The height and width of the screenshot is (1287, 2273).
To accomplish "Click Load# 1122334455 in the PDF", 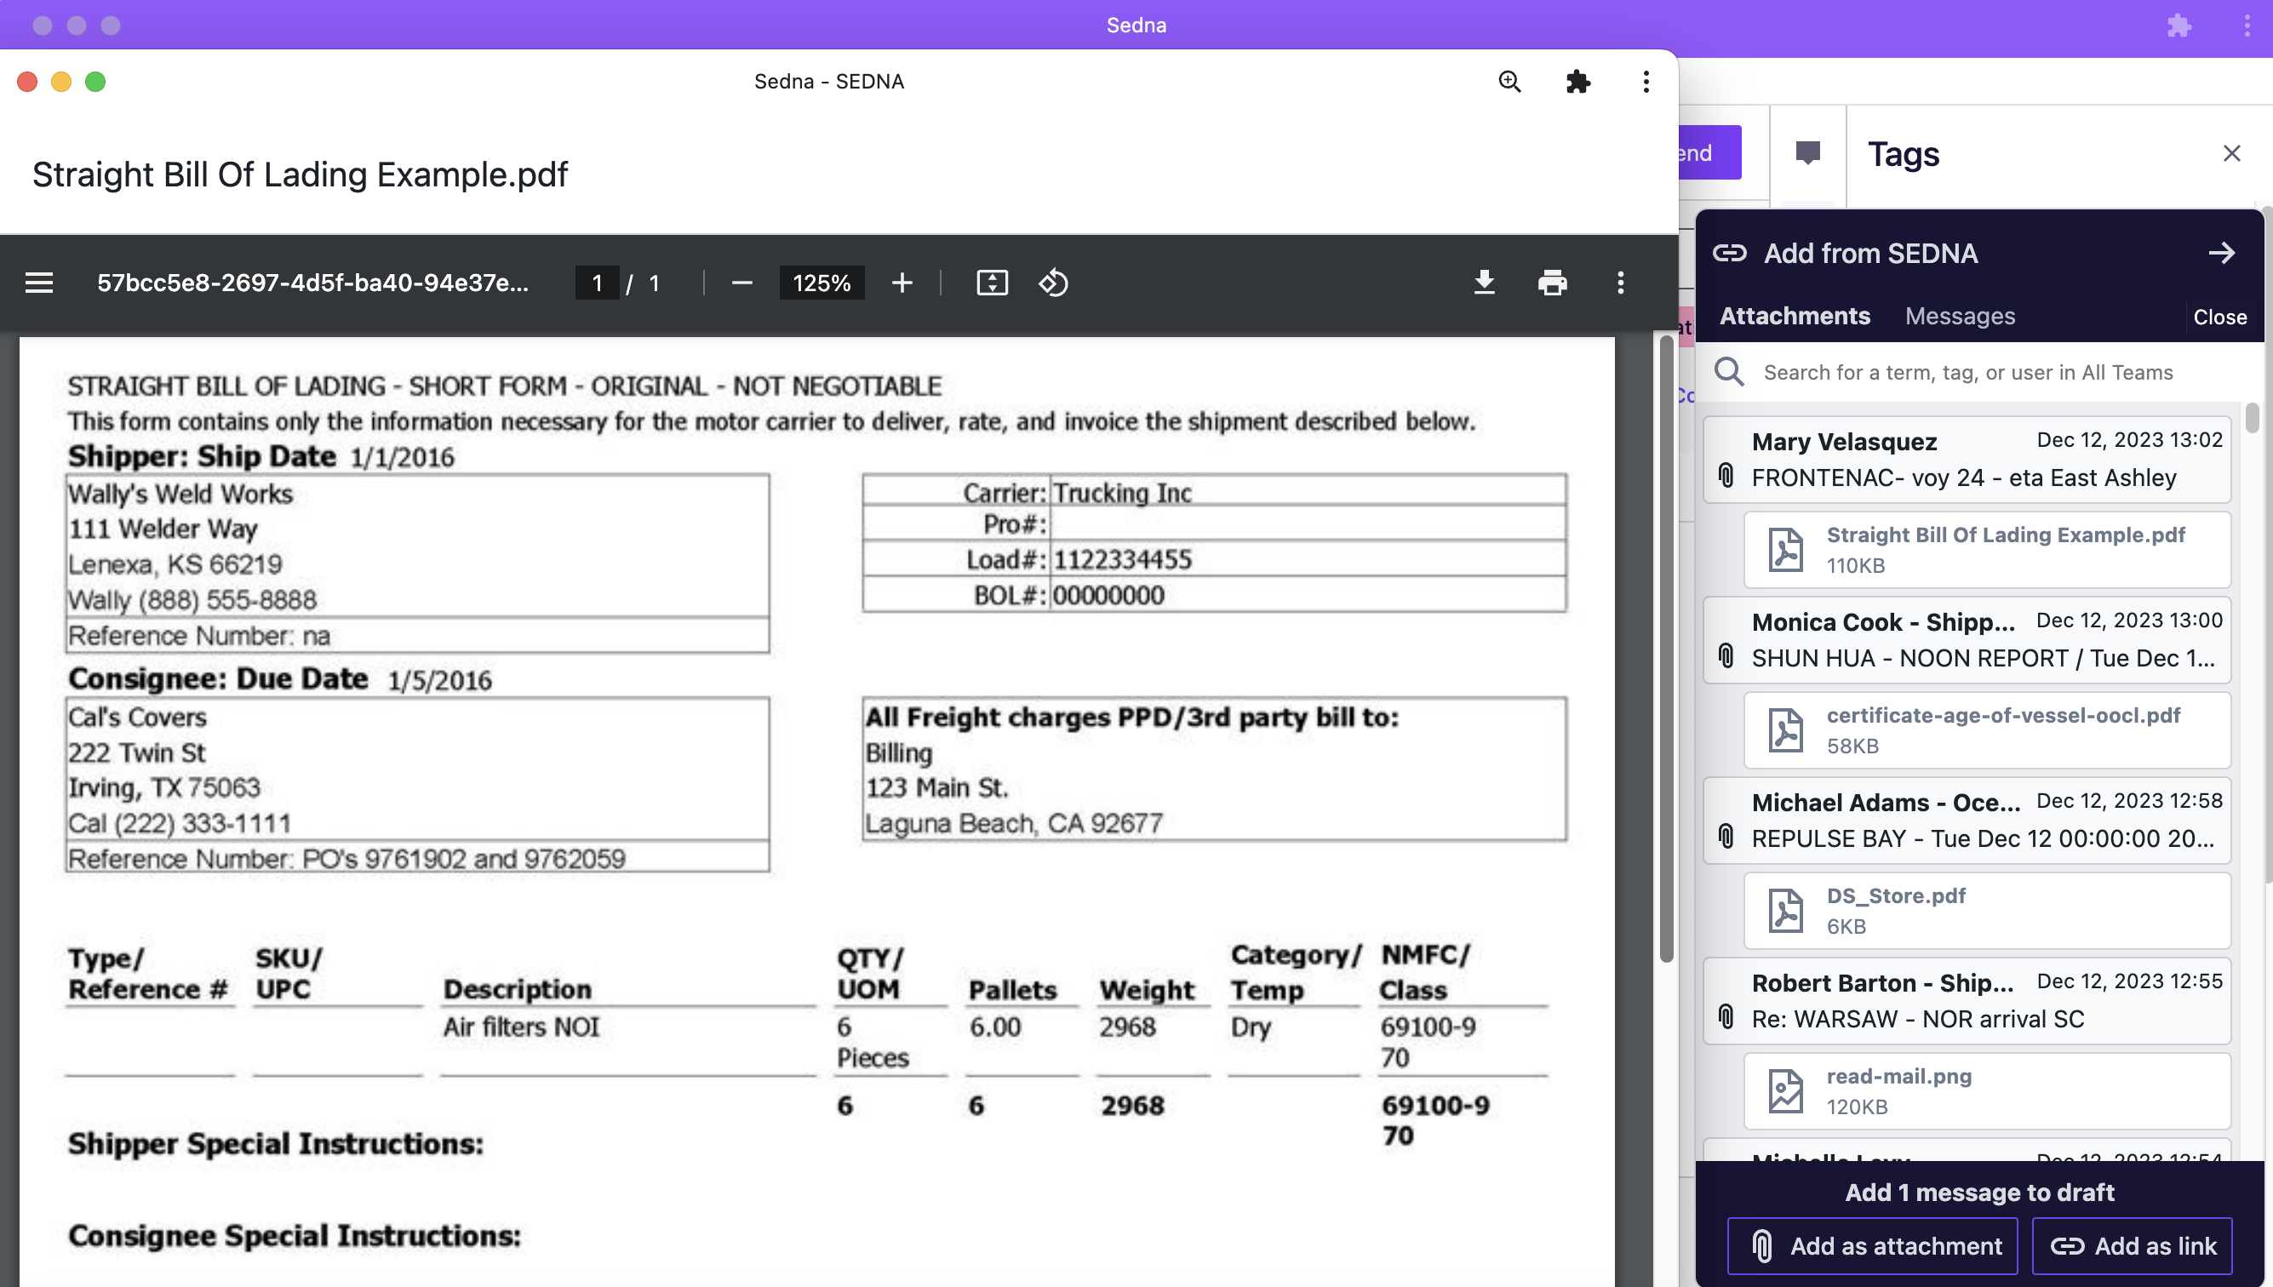I will (x=1123, y=559).
